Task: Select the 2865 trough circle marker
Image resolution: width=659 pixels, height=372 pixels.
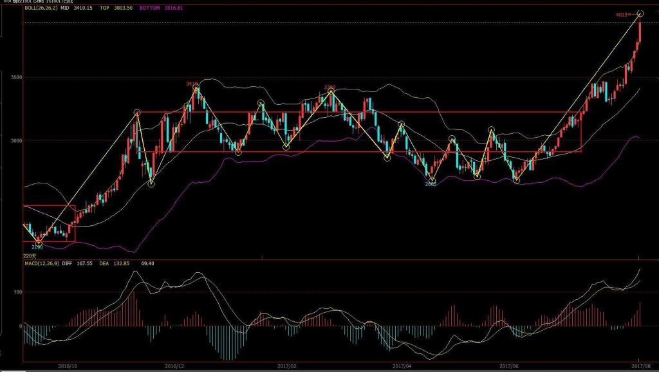Action: [432, 180]
